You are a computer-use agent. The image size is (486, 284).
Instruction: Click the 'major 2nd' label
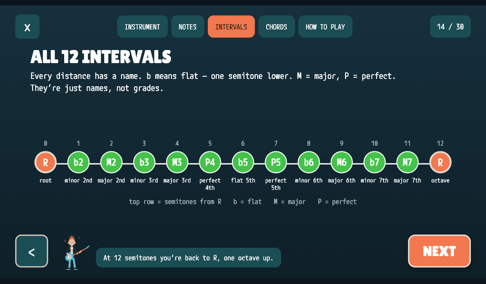click(112, 180)
